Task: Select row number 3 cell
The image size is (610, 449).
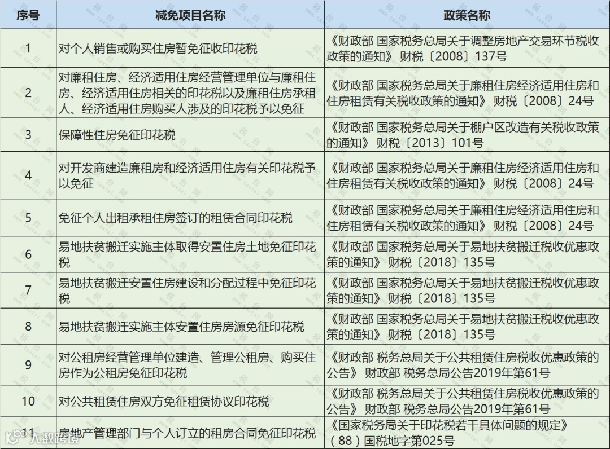Action: pyautogui.click(x=28, y=135)
